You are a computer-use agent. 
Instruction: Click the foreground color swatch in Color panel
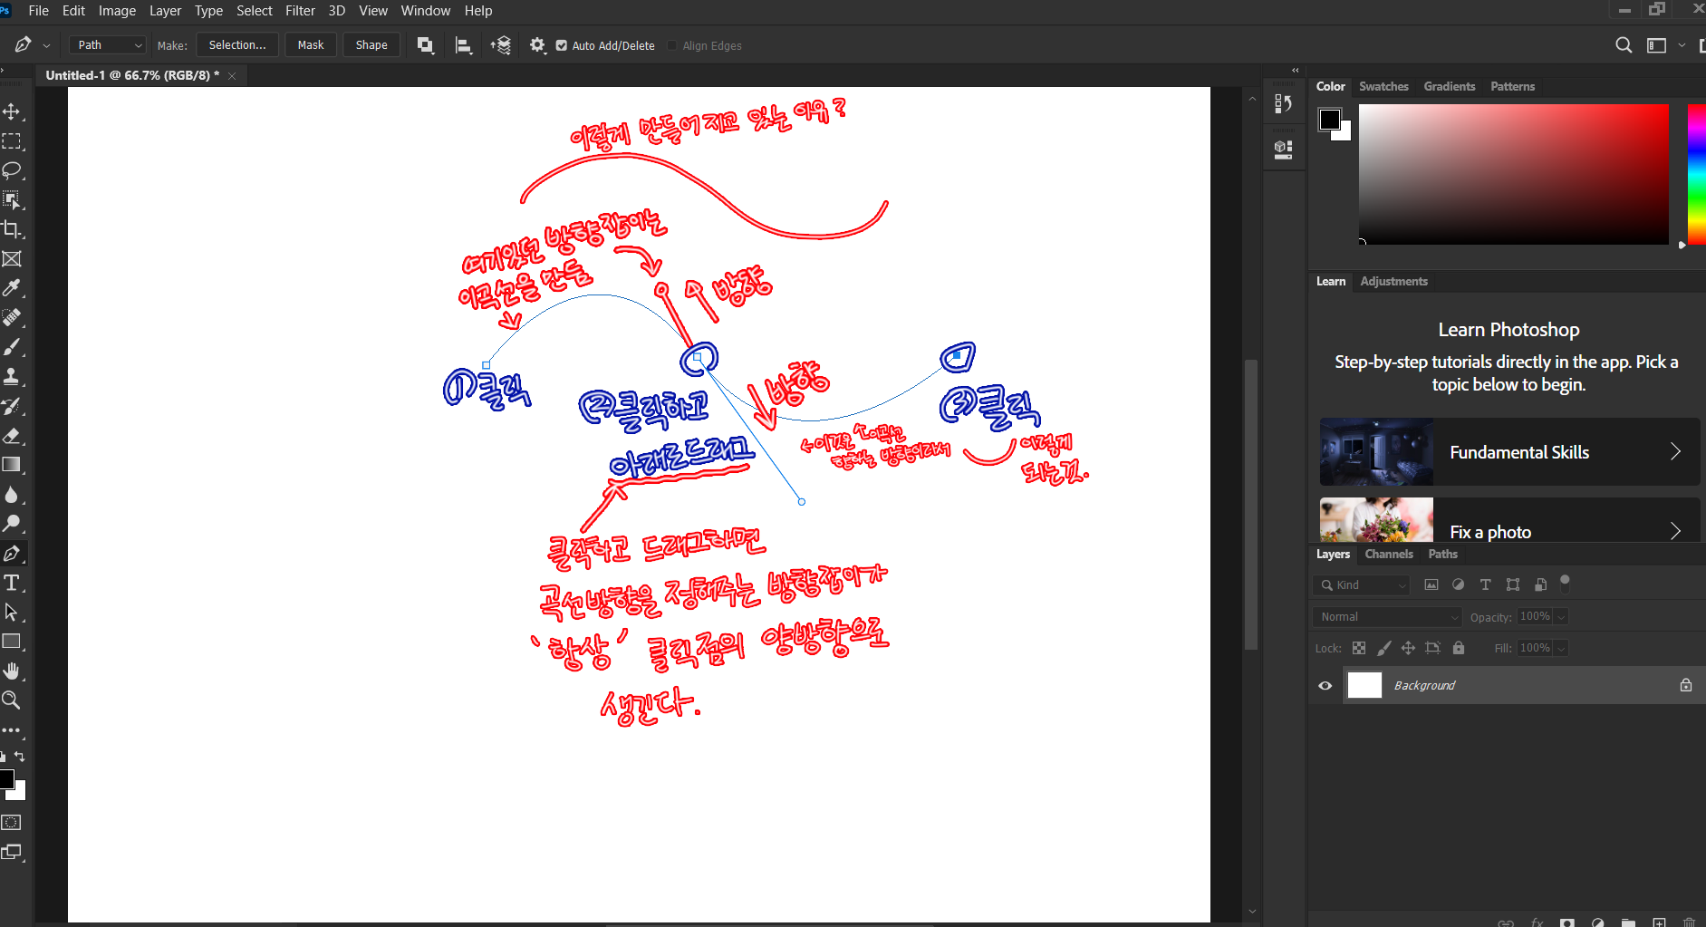point(1329,120)
